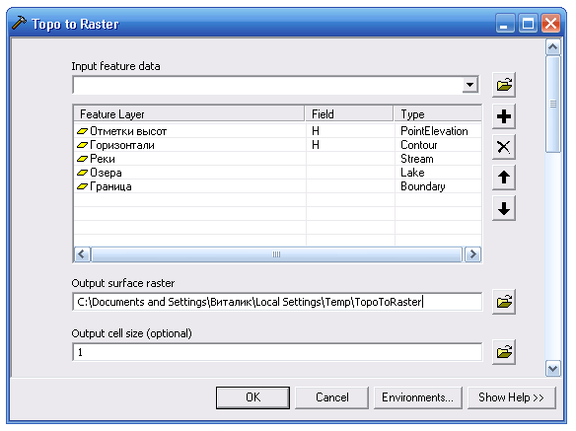This screenshot has width=576, height=431.
Task: Move selected layer down arrow icon
Action: tap(504, 208)
